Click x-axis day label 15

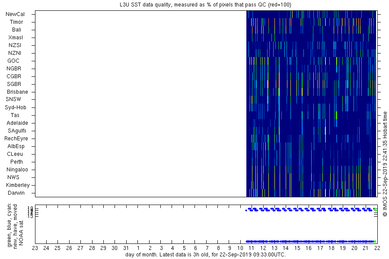(x=297, y=248)
